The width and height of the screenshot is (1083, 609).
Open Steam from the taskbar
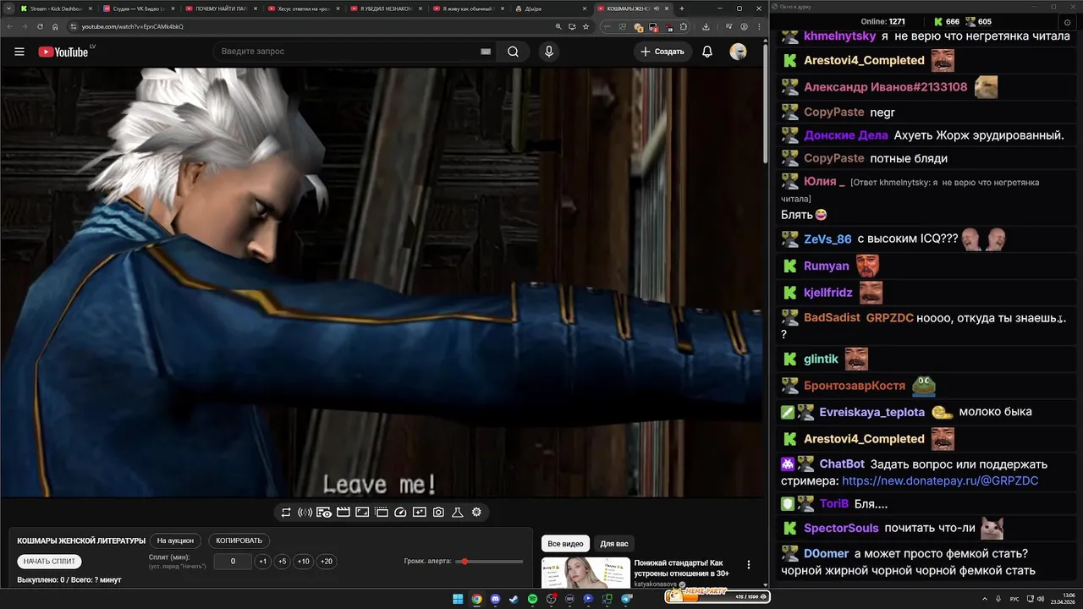514,599
